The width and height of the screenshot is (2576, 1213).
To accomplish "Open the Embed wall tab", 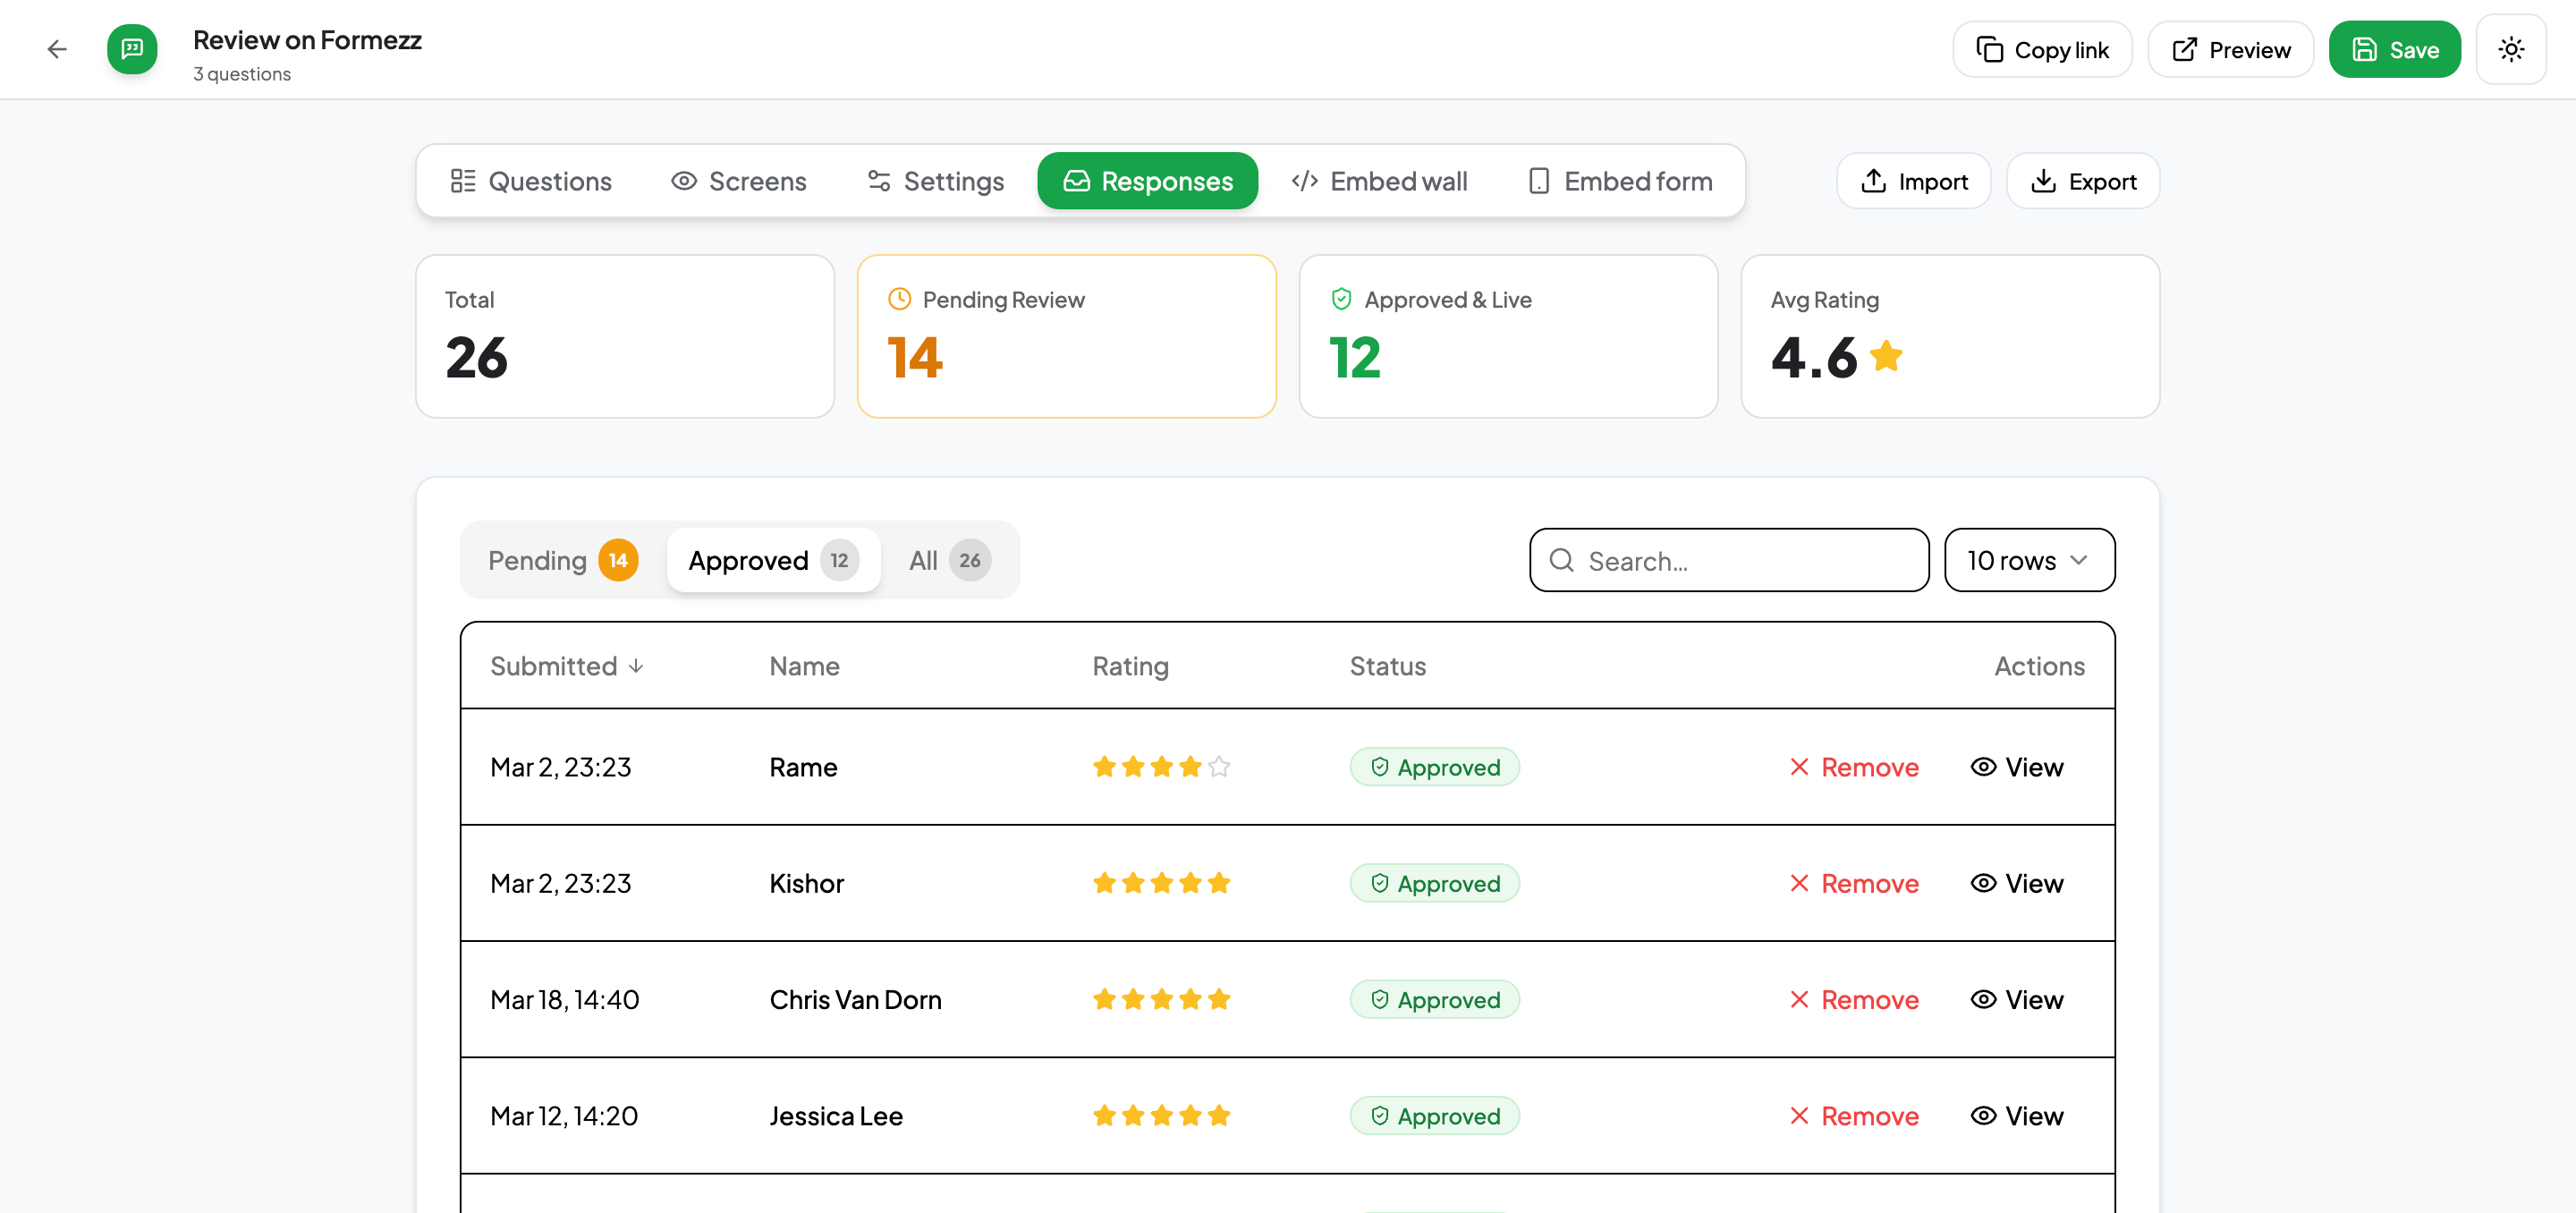I will coord(1380,181).
